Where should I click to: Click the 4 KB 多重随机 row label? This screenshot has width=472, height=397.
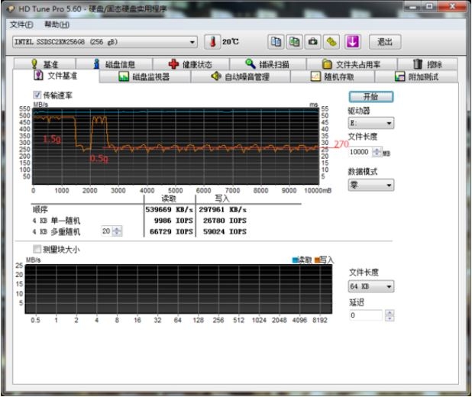tap(57, 231)
